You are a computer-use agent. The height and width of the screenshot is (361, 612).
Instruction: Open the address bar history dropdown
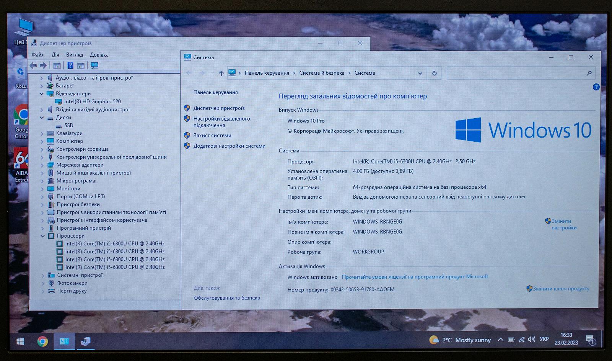pyautogui.click(x=420, y=73)
